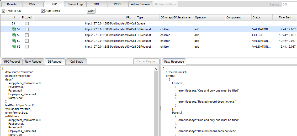Click the request icon in the FAILURE row

coord(14,35)
